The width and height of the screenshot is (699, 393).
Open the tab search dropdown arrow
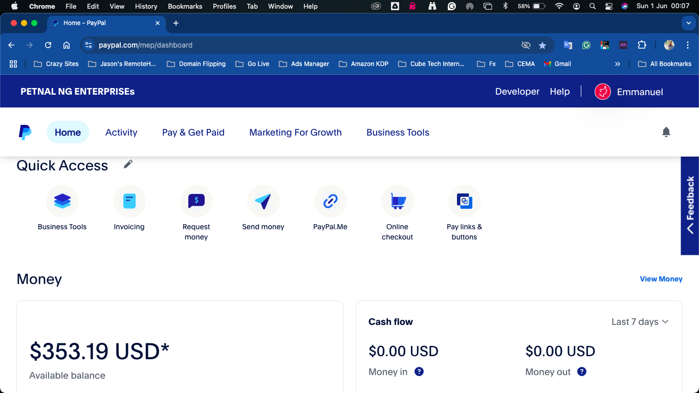pos(688,23)
